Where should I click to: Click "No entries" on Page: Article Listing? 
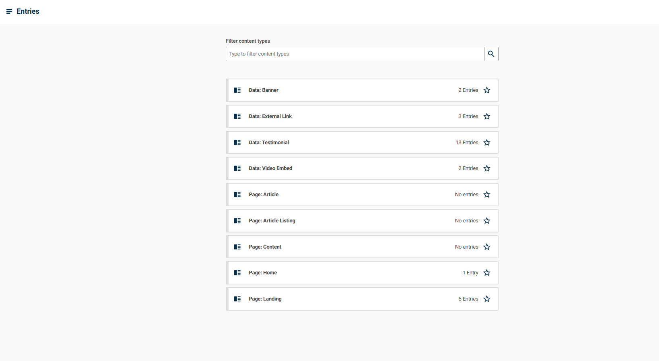click(x=467, y=221)
